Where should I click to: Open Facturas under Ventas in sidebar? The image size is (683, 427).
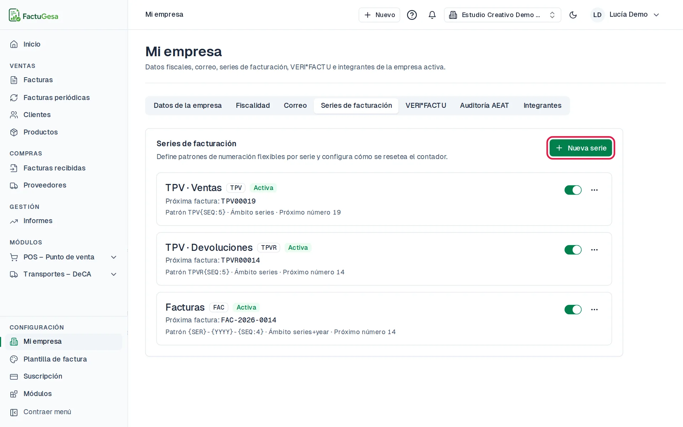[x=64, y=80]
